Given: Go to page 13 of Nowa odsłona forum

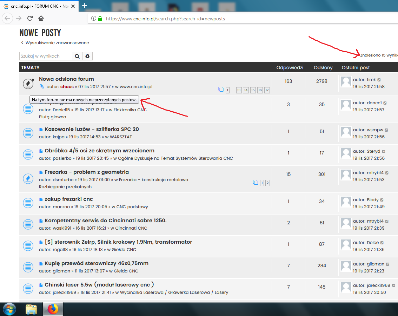Looking at the screenshot, I should (239, 90).
